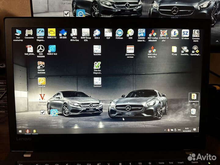Launch the SeedCalc key icon
The image size is (220, 165).
pyautogui.click(x=42, y=82)
